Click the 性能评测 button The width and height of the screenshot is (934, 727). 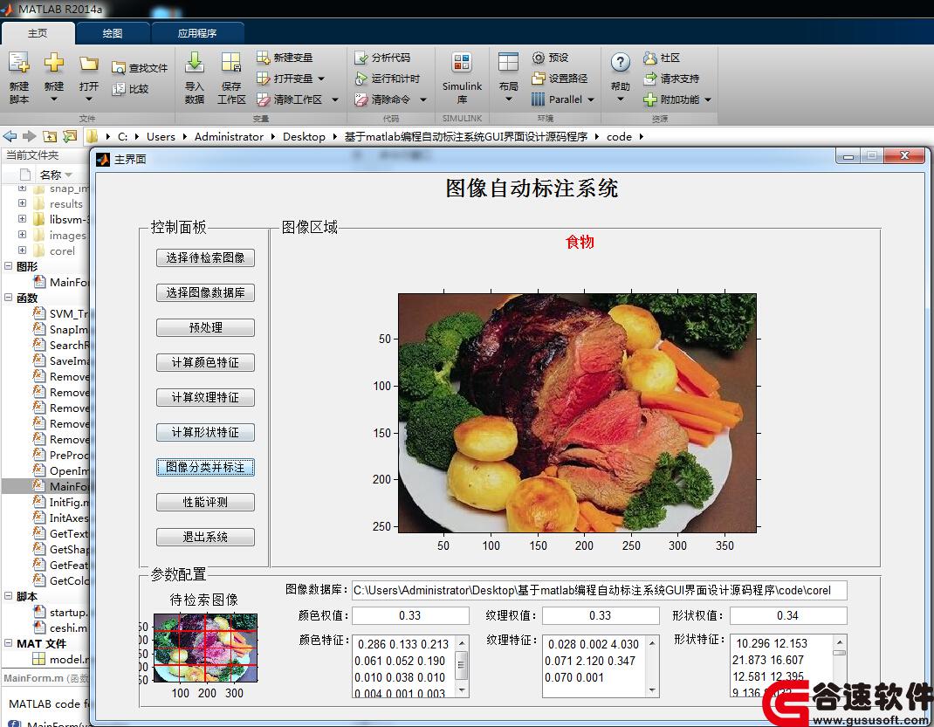click(x=205, y=502)
